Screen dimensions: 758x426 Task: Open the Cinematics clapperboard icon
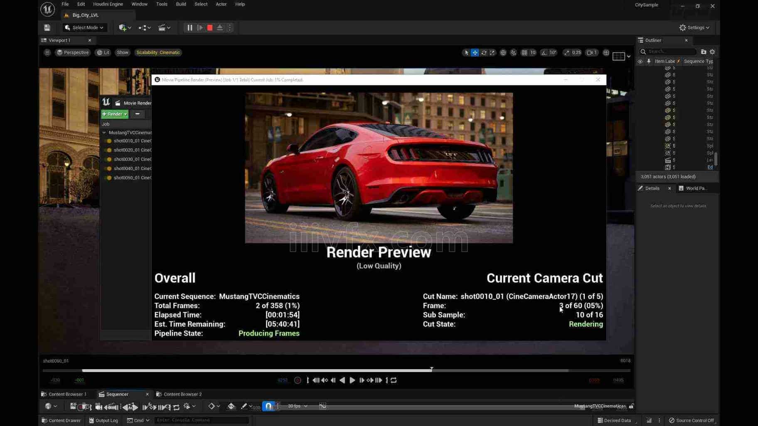tap(164, 28)
